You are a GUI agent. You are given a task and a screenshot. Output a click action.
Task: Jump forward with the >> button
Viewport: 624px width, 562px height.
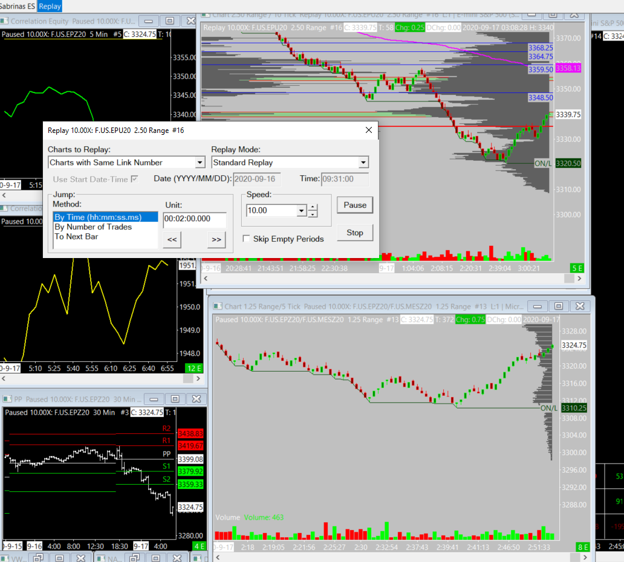pyautogui.click(x=216, y=239)
